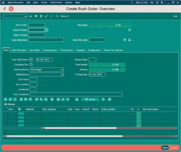Image resolution: width=181 pixels, height=152 pixels.
Task: Click the Cancel button
Action: point(174,148)
